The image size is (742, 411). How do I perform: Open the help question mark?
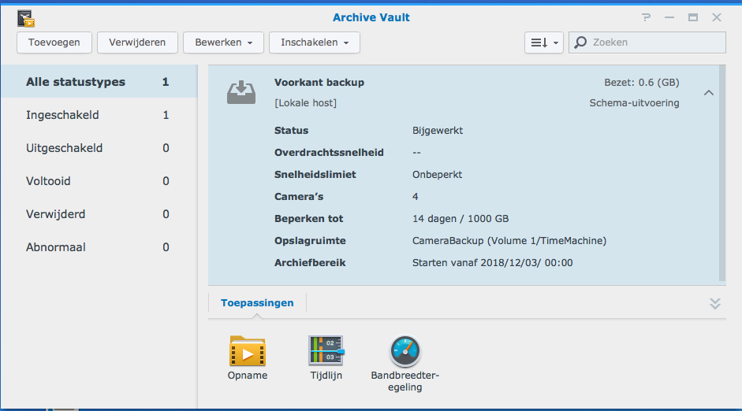click(x=646, y=17)
